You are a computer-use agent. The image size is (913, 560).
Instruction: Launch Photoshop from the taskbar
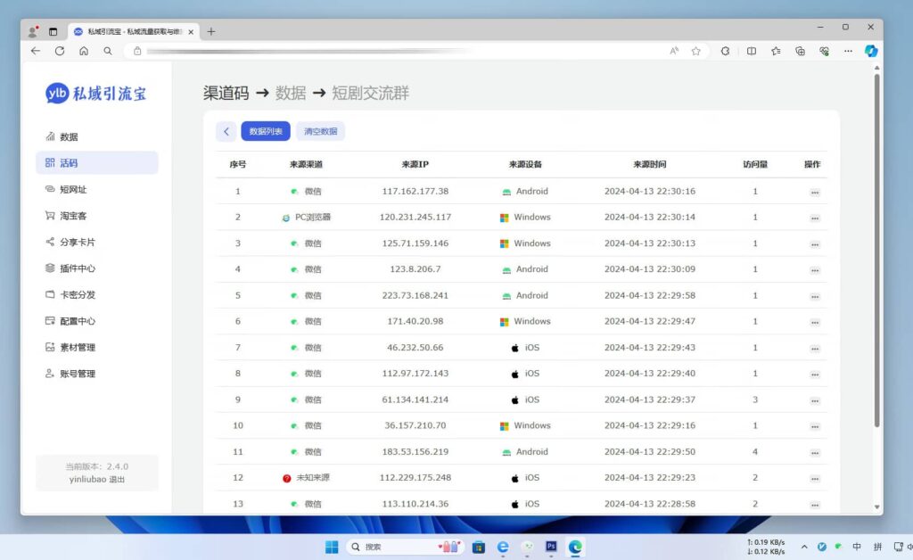(551, 547)
